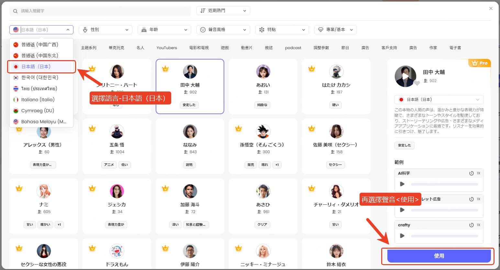The width and height of the screenshot is (500, 270).
Task: Seek within the AI科学 sample progress bar
Action: (x=445, y=184)
